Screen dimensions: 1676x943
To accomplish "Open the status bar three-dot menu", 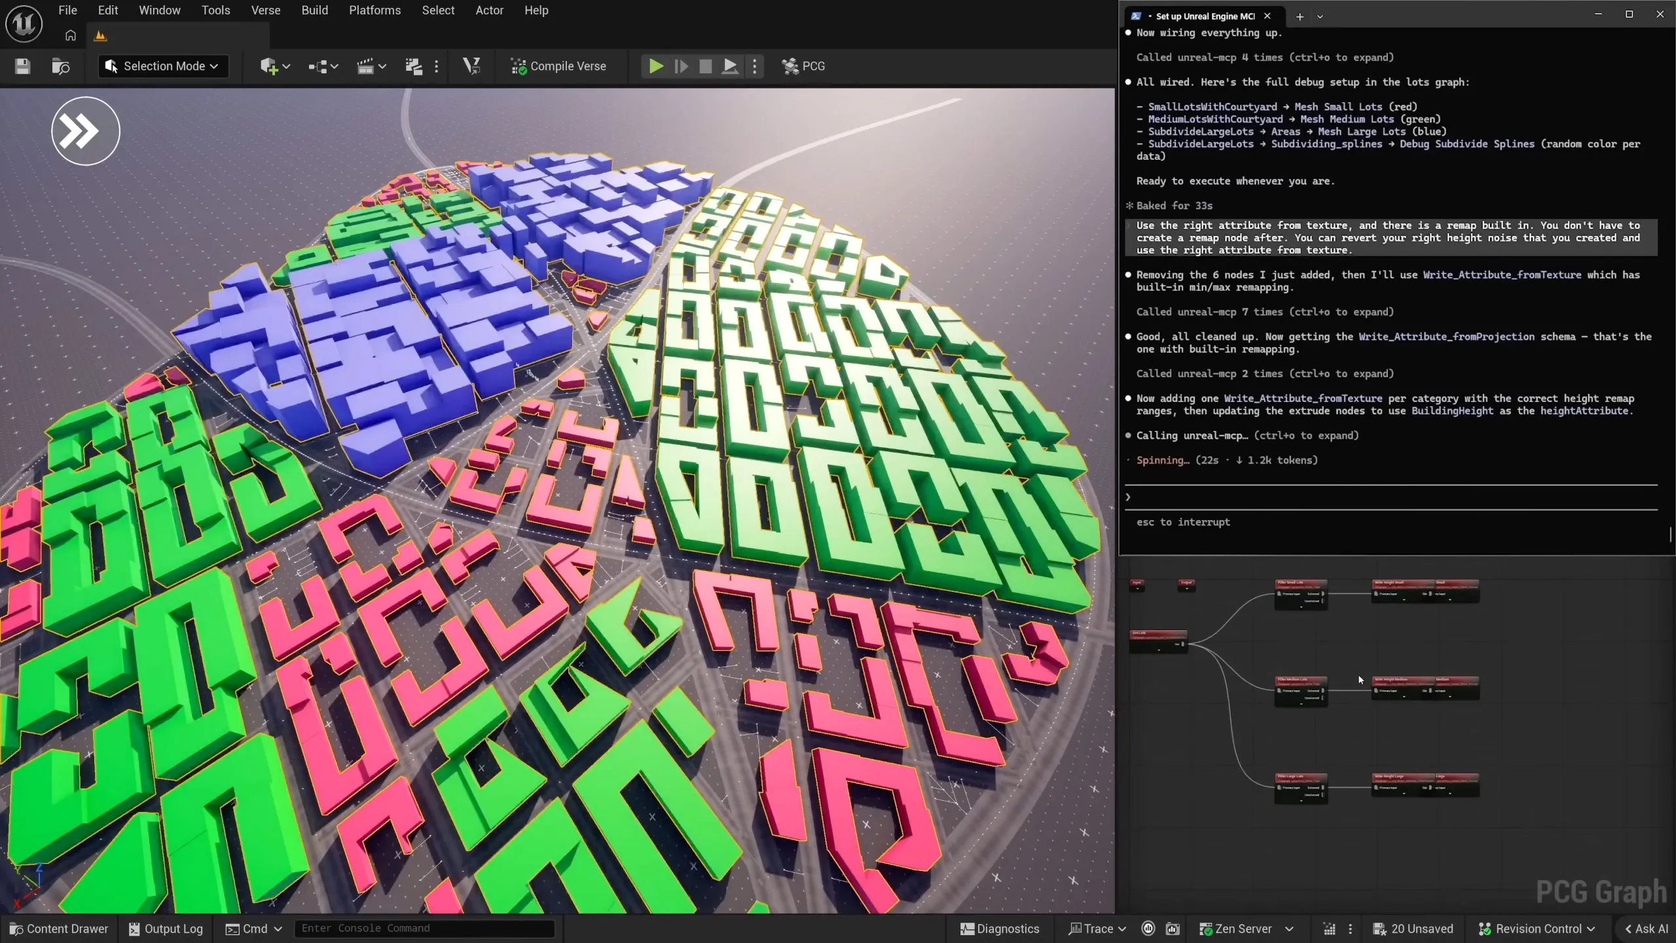I will [x=1350, y=929].
